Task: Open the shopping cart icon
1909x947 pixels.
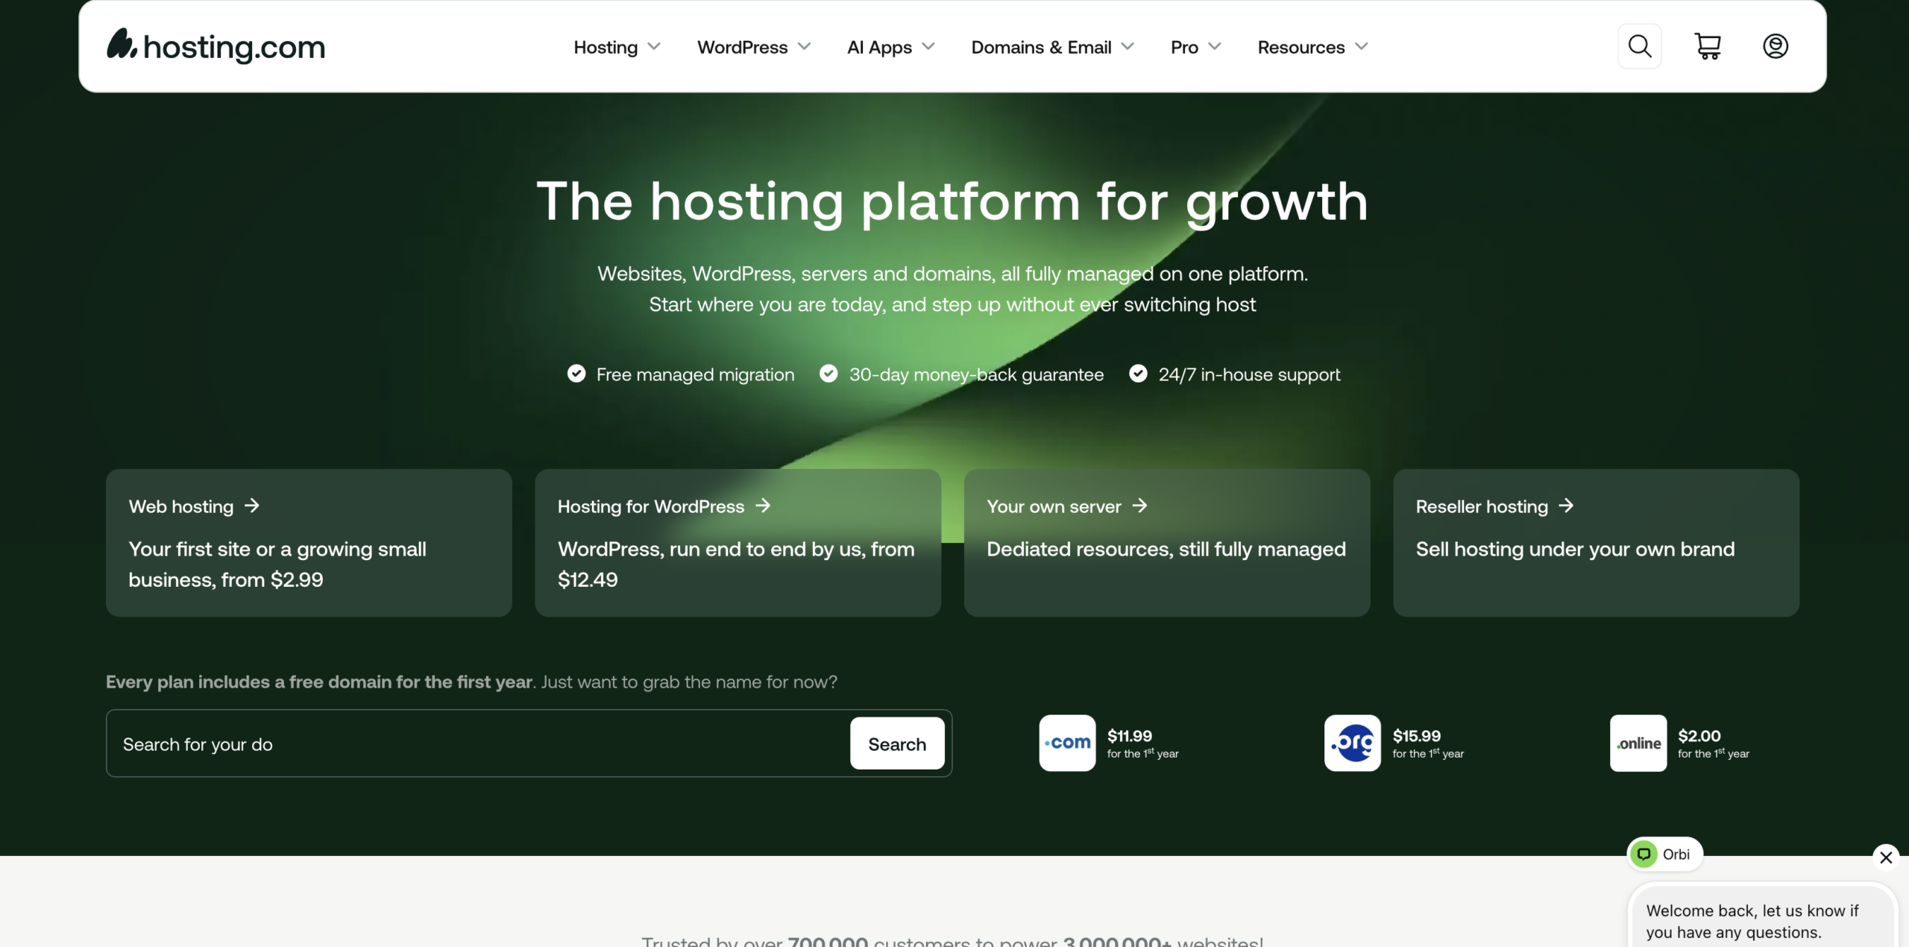Action: 1708,46
